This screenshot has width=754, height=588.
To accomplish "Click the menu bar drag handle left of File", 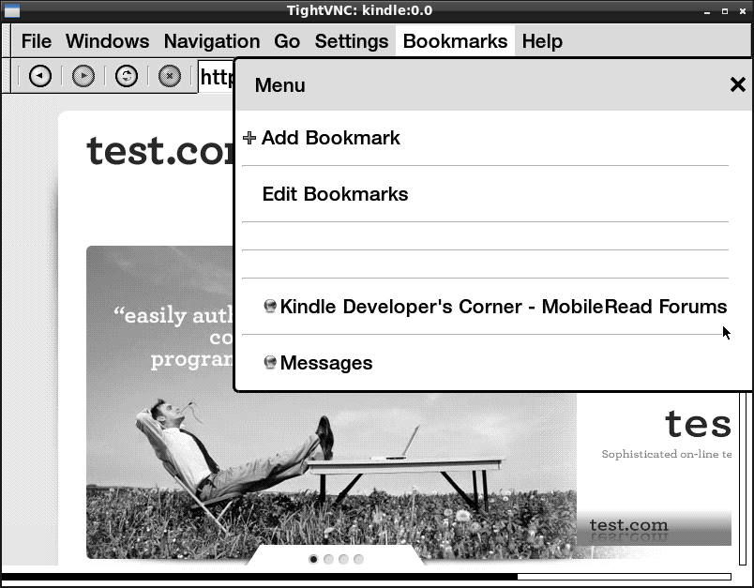I will pos(7,41).
